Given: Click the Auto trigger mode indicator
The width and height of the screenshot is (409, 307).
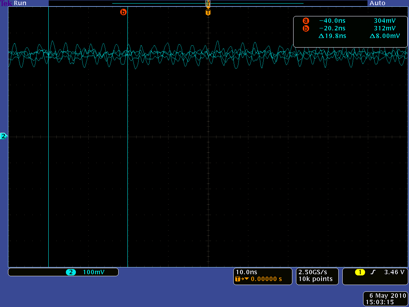Looking at the screenshot, I should [x=377, y=3].
